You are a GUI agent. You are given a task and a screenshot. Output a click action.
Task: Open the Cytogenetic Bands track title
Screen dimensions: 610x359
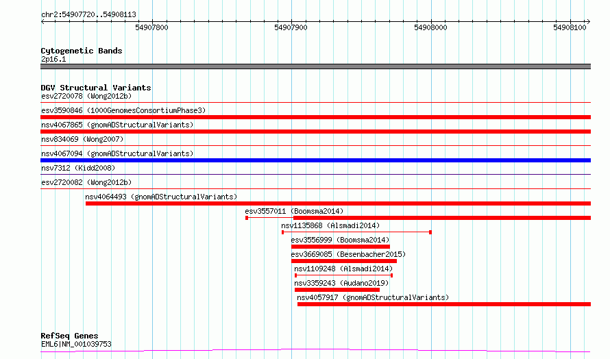82,51
